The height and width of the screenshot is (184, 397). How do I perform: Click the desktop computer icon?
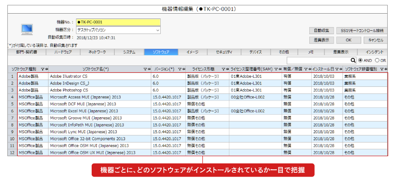coord(27,30)
